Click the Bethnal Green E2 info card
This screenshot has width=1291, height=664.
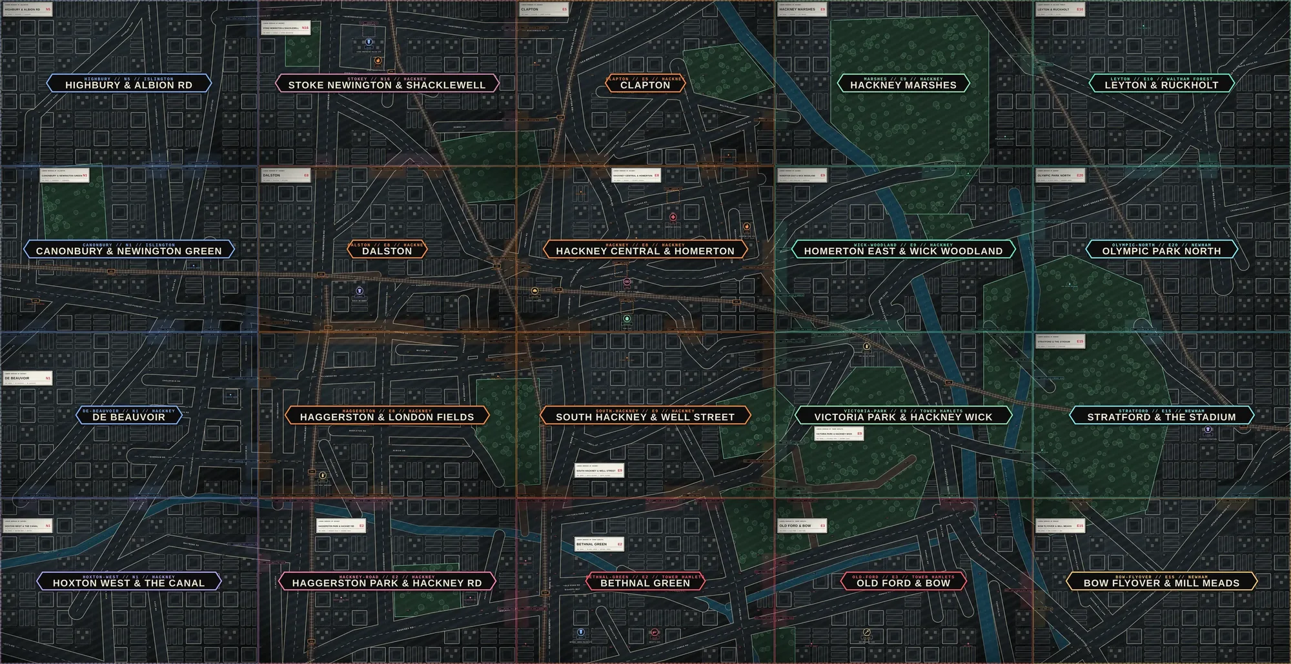599,544
